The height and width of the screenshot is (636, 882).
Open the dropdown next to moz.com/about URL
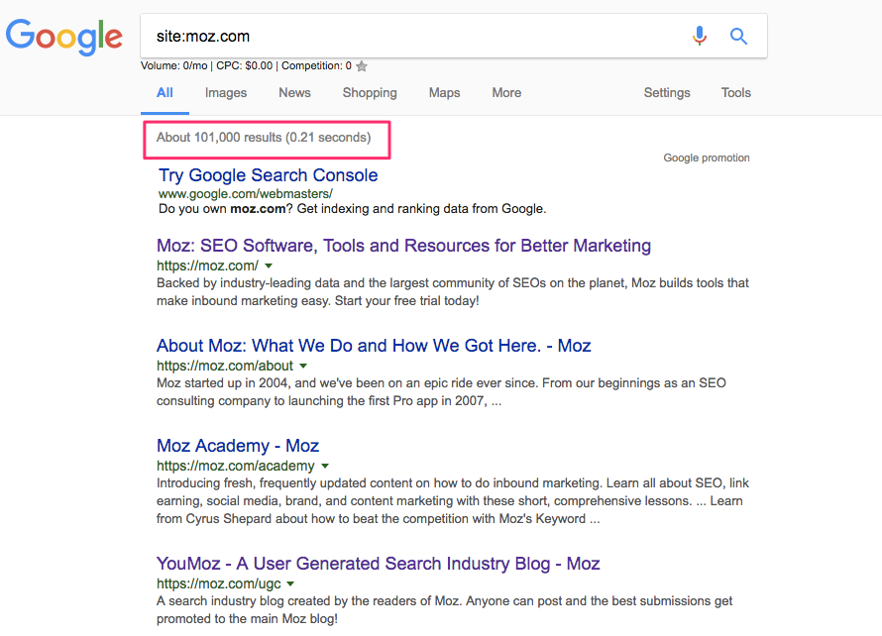[304, 366]
